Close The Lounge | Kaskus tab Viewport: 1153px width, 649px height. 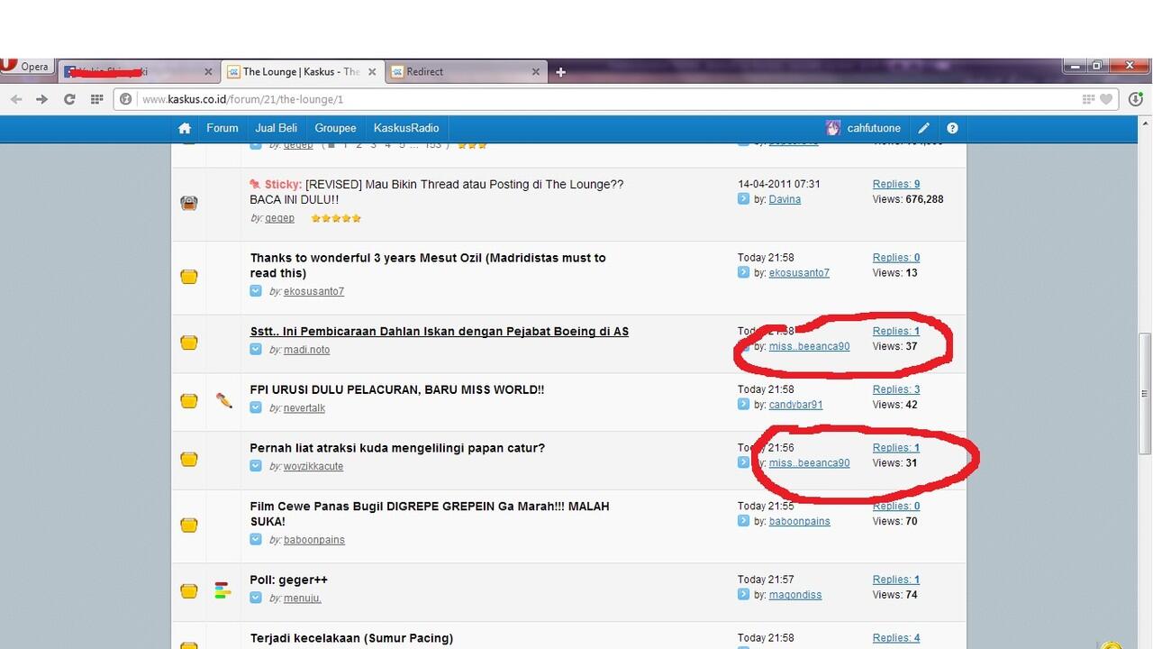pos(372,72)
